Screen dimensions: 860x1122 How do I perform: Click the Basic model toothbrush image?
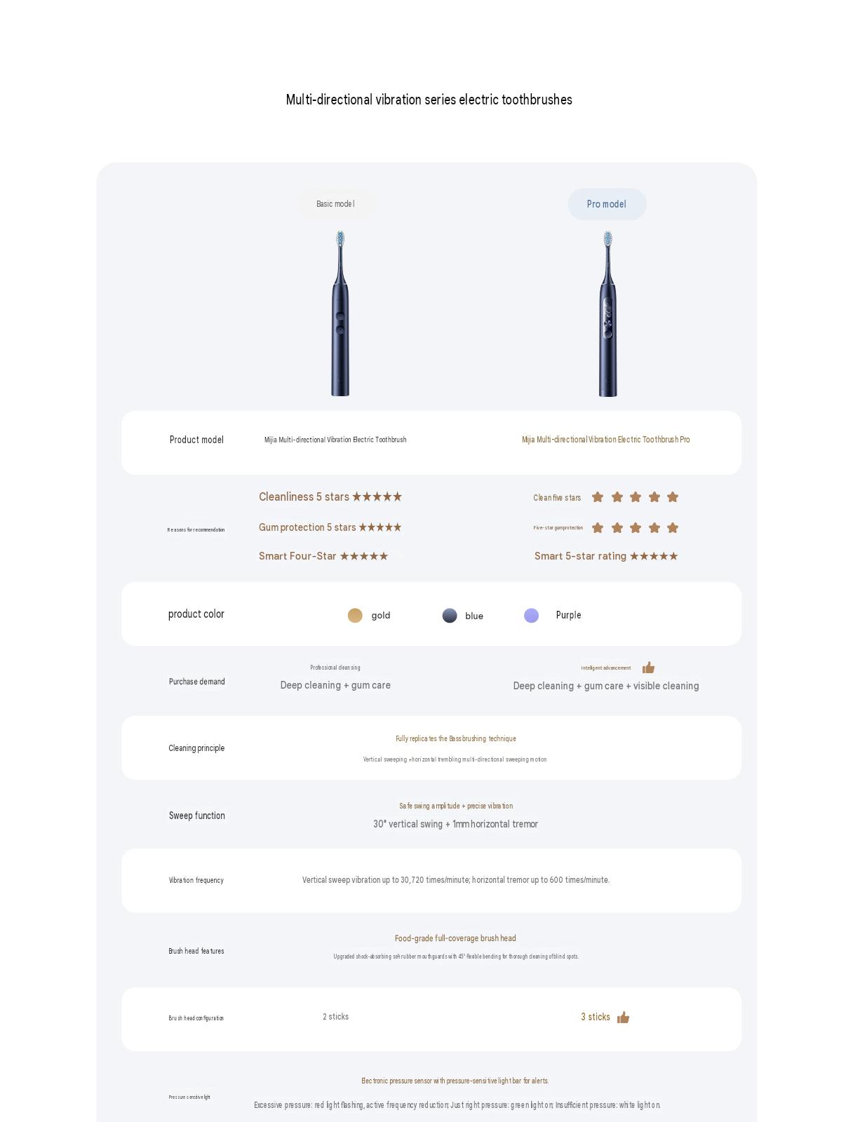[x=340, y=313]
